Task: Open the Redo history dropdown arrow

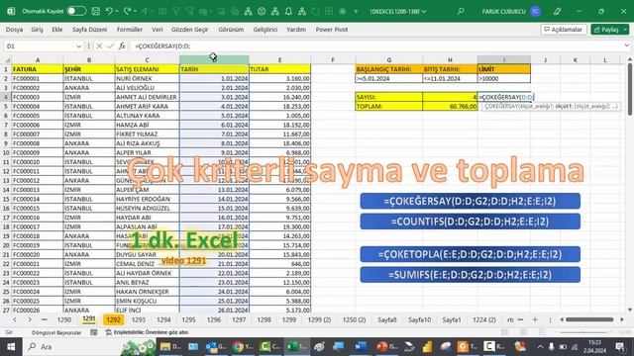Action: 135,11
